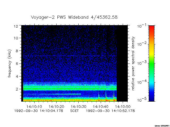Click the plot title 'Voyager-2 PWS Wideband 4/45362.58'

pyautogui.click(x=74, y=17)
